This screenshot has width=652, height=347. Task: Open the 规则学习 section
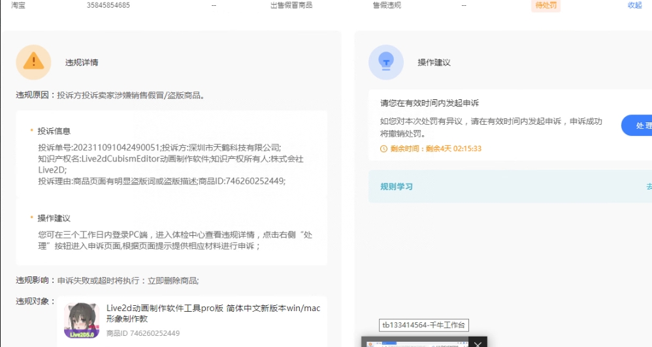397,187
